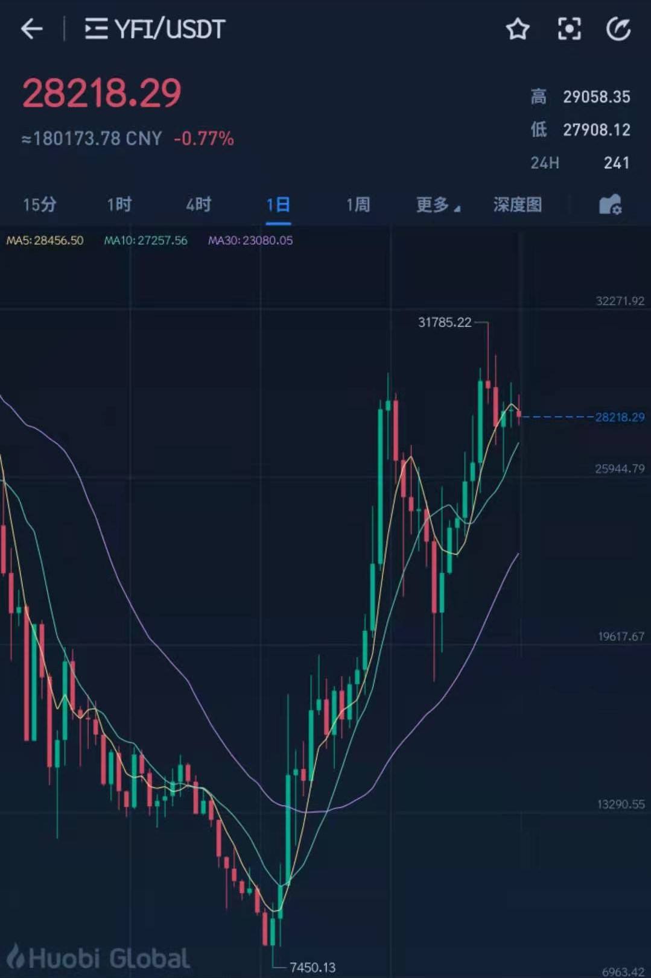
Task: Tap the 32271.92 price axis label
Action: coord(620,300)
